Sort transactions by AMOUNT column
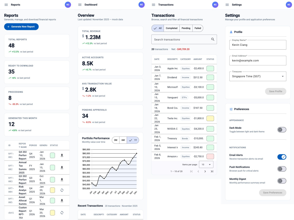 (x=198, y=59)
